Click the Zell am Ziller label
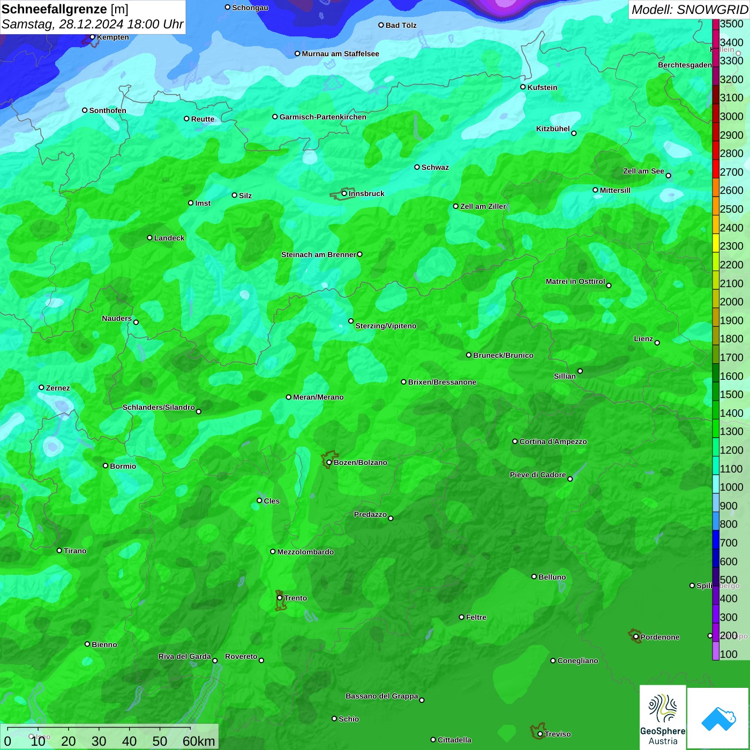 (483, 206)
